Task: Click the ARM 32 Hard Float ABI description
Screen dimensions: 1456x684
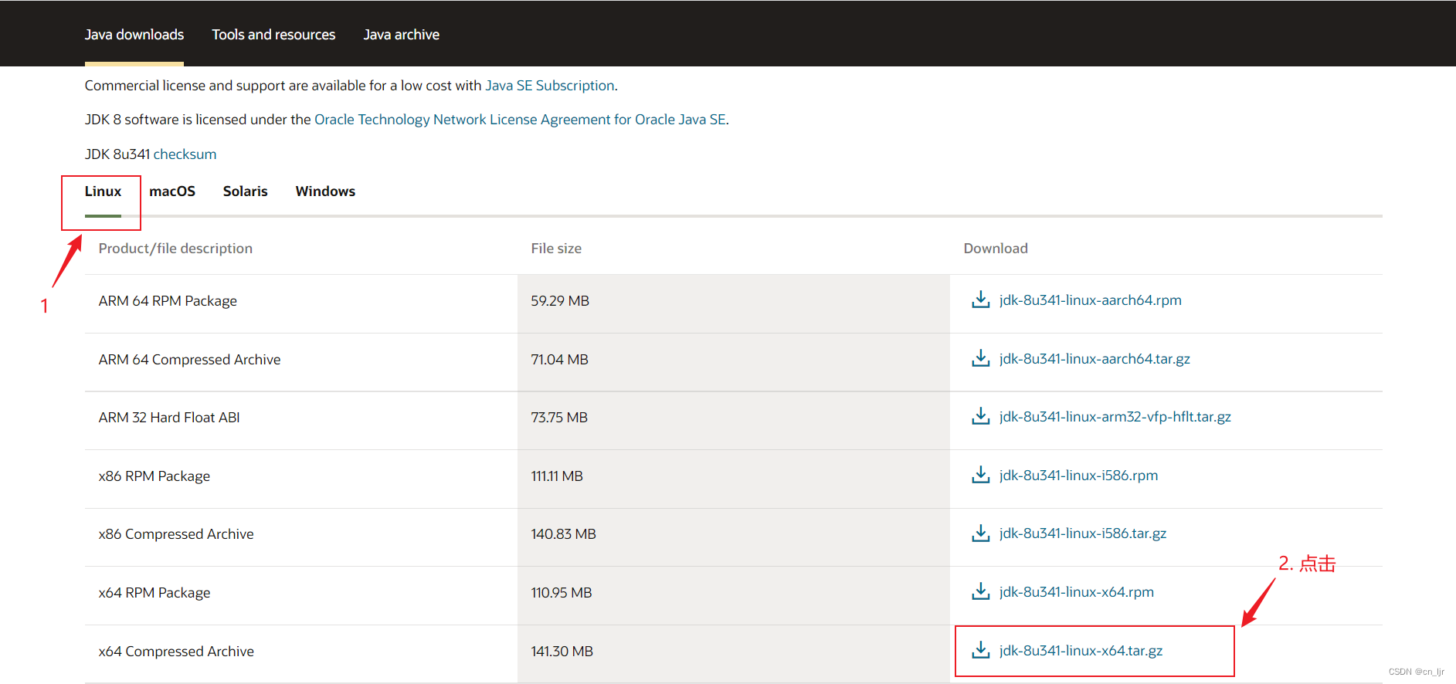Action: 169,418
